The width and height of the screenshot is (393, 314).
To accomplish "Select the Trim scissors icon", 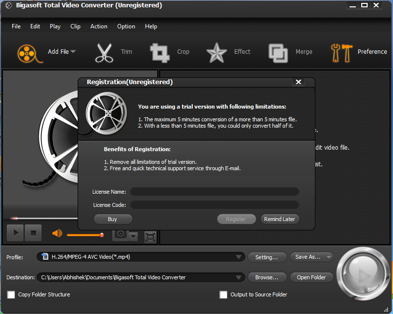I will pos(104,53).
